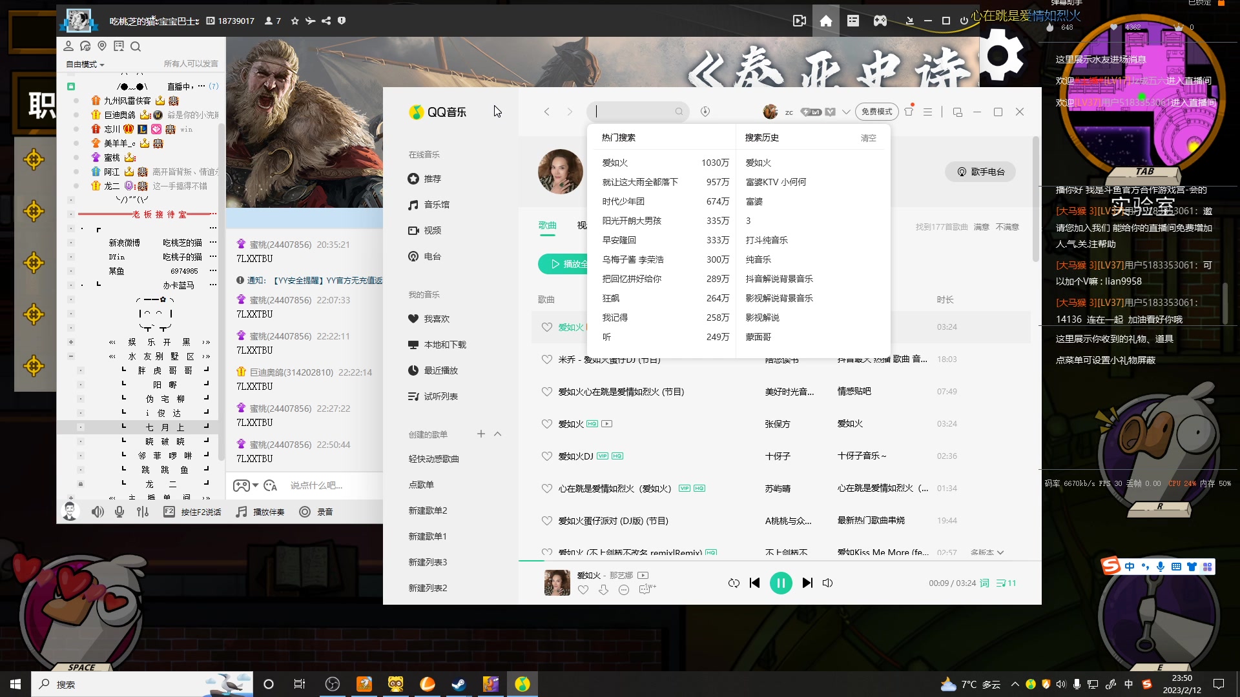Go forward in QQ Music navigation
This screenshot has height=697, width=1240.
pos(570,112)
